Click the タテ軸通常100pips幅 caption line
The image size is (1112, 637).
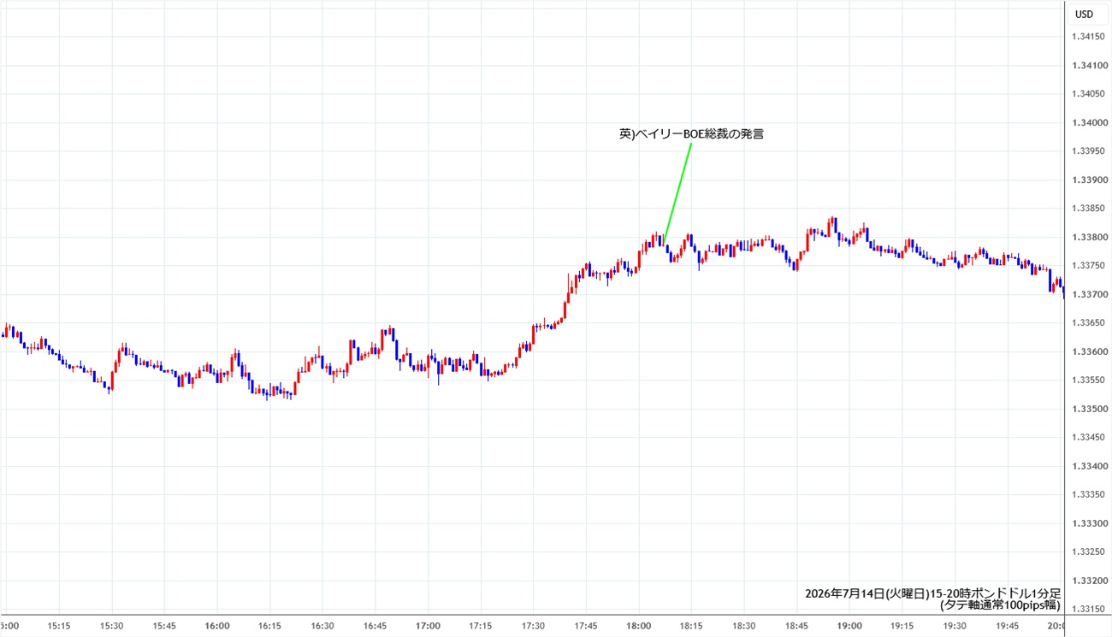tap(1001, 605)
